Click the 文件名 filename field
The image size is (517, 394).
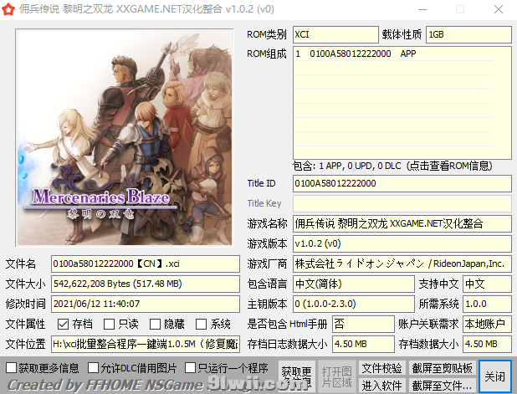point(145,264)
